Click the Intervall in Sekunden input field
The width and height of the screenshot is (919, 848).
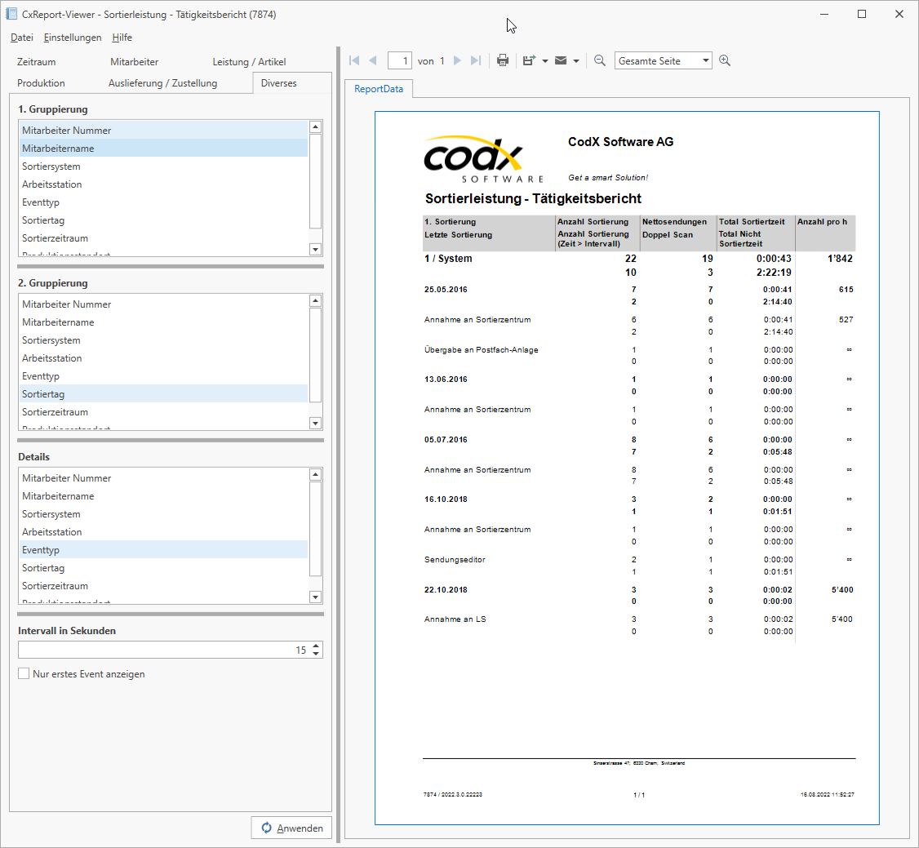click(164, 650)
